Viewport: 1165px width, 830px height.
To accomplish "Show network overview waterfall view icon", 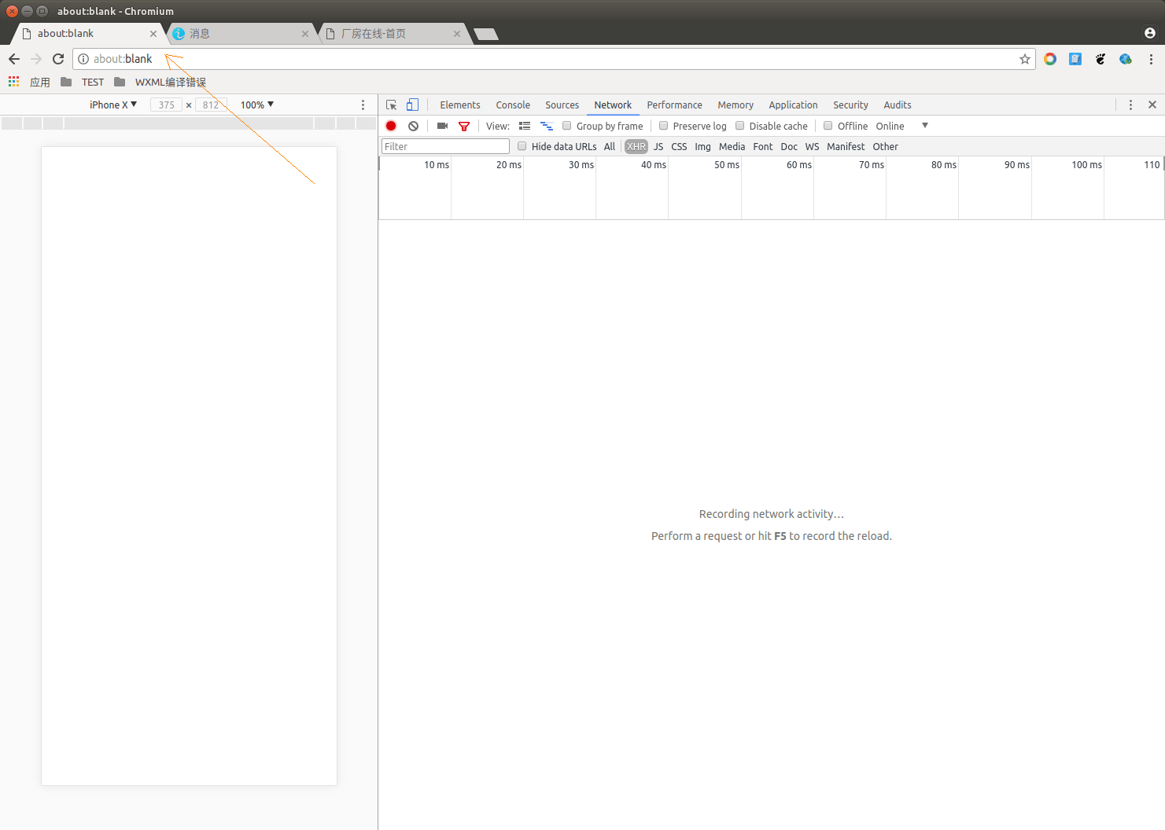I will [547, 126].
